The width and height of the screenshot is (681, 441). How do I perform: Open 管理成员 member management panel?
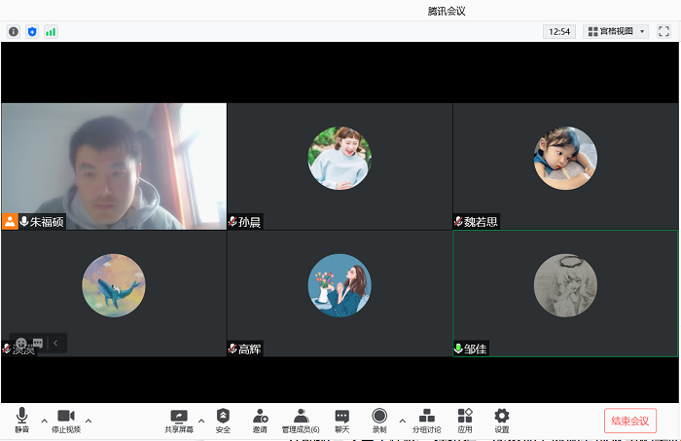301,420
